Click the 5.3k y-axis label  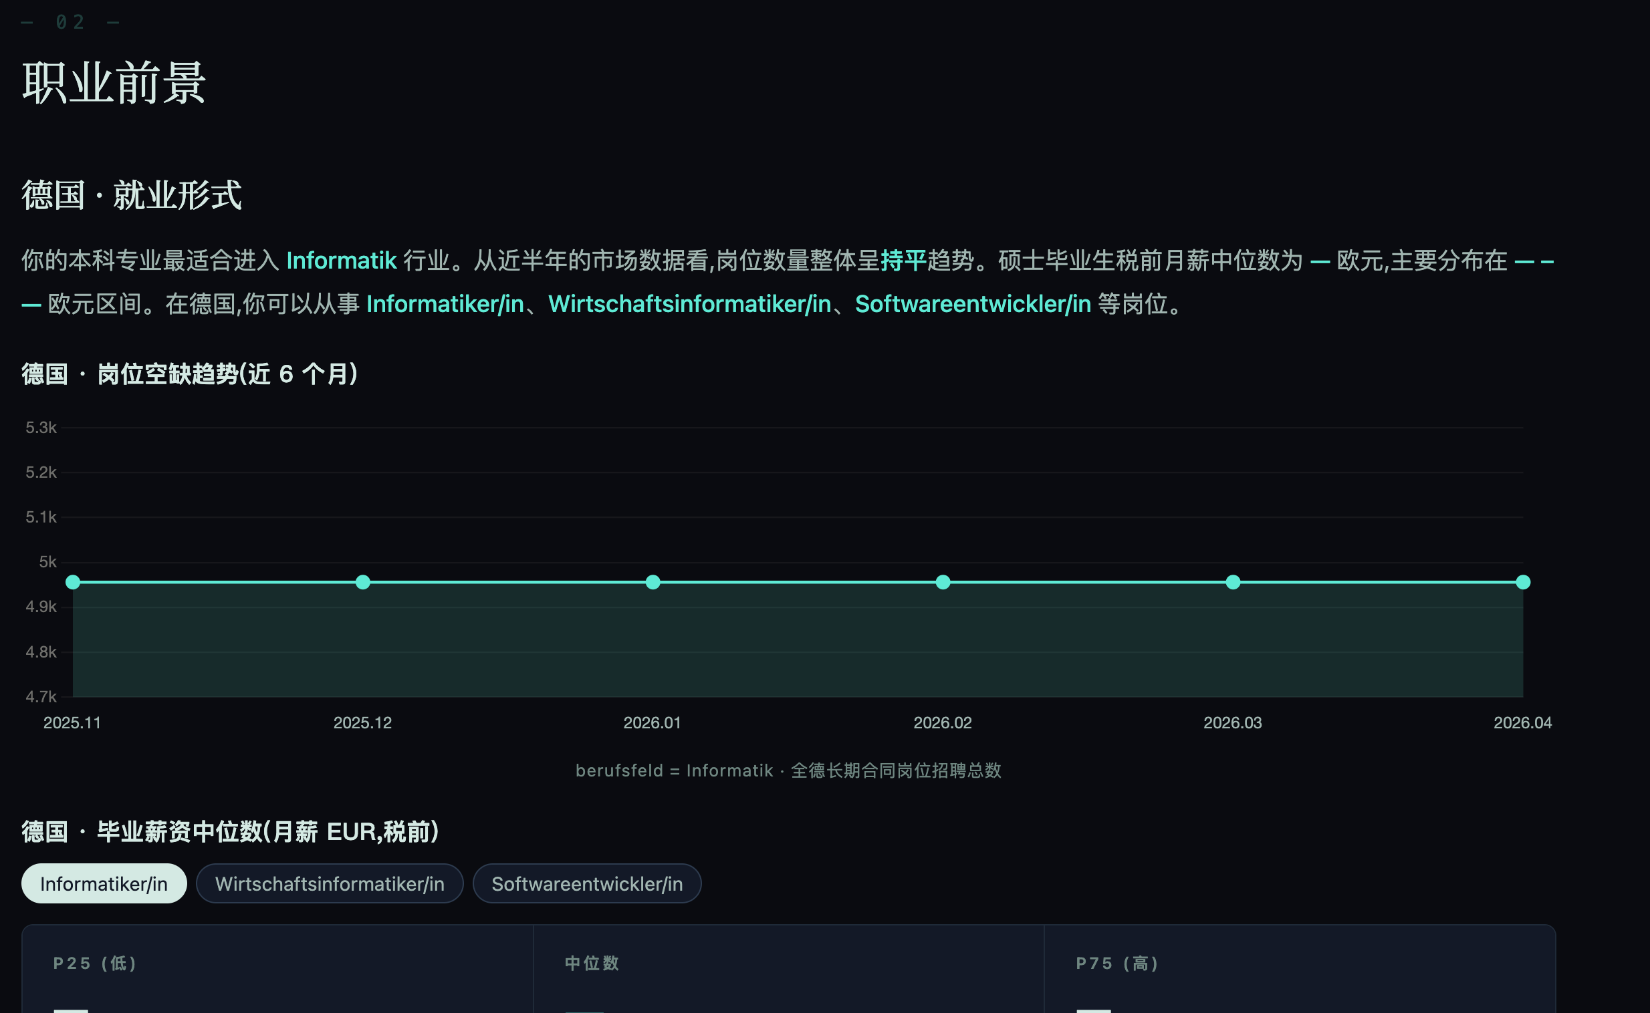[41, 428]
